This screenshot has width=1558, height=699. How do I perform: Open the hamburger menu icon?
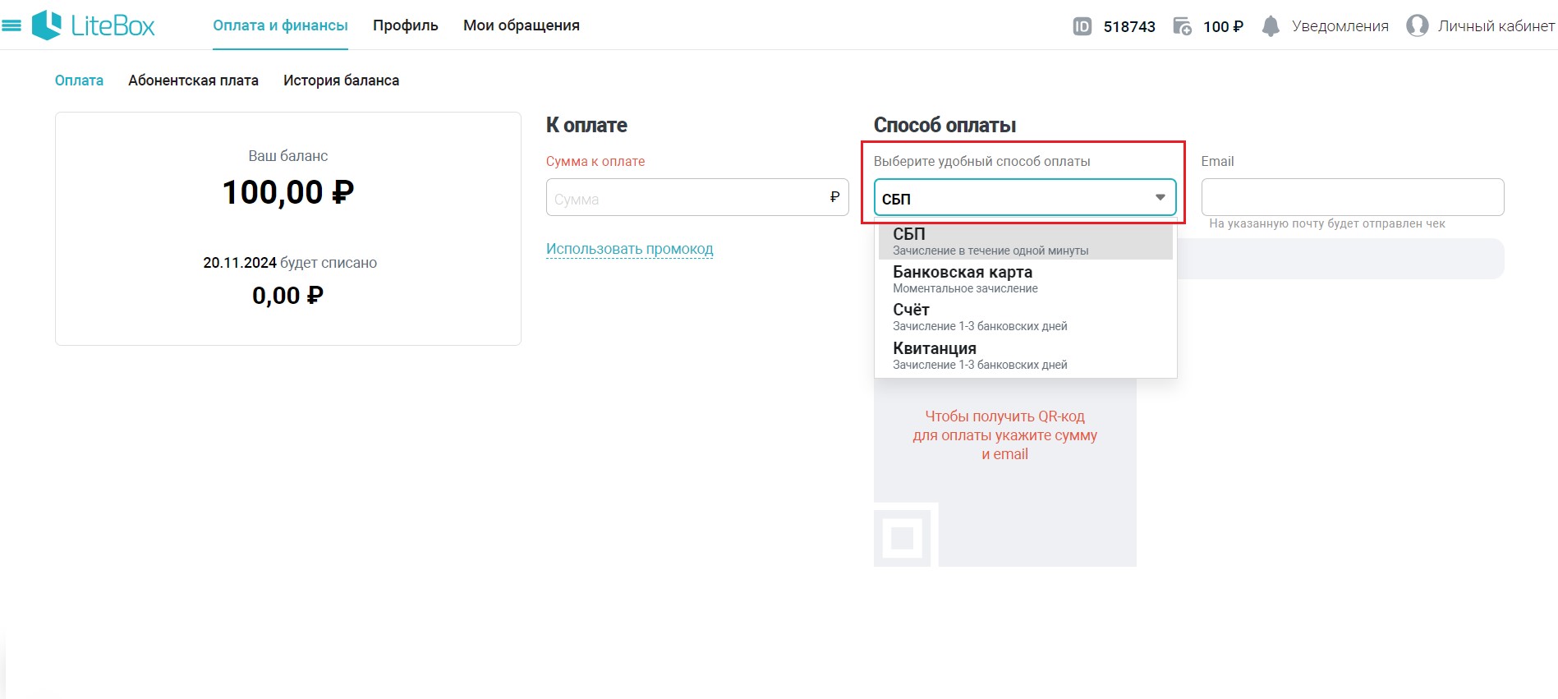(x=11, y=26)
